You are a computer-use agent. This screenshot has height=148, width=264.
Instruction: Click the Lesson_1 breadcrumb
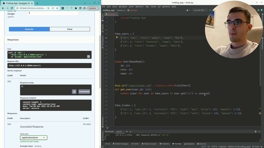click(121, 10)
